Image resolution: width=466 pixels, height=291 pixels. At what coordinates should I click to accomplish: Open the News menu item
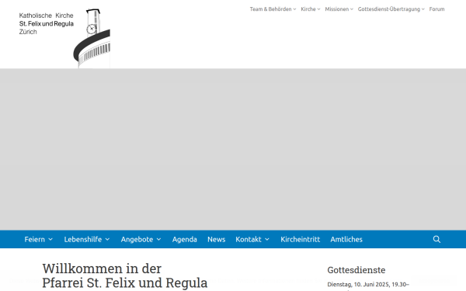(x=217, y=239)
